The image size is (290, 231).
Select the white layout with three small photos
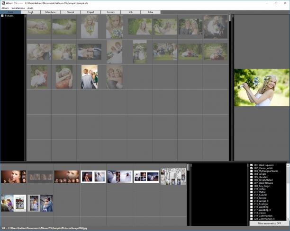pos(146,177)
